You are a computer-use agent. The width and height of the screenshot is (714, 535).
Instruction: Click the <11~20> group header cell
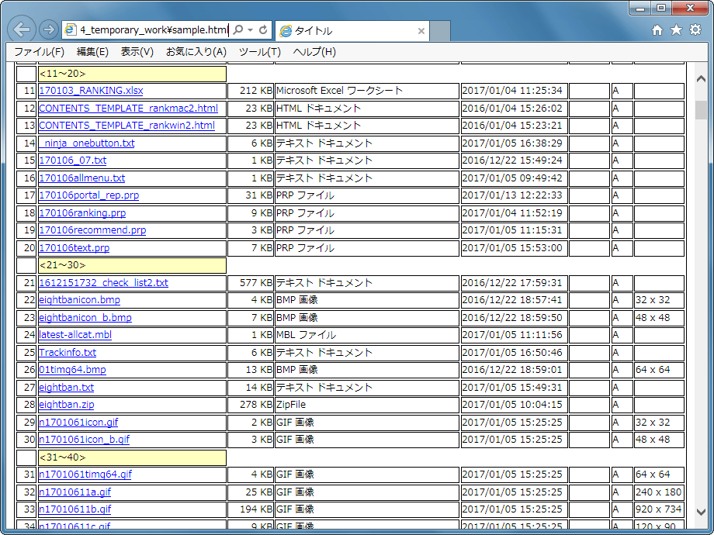(132, 74)
